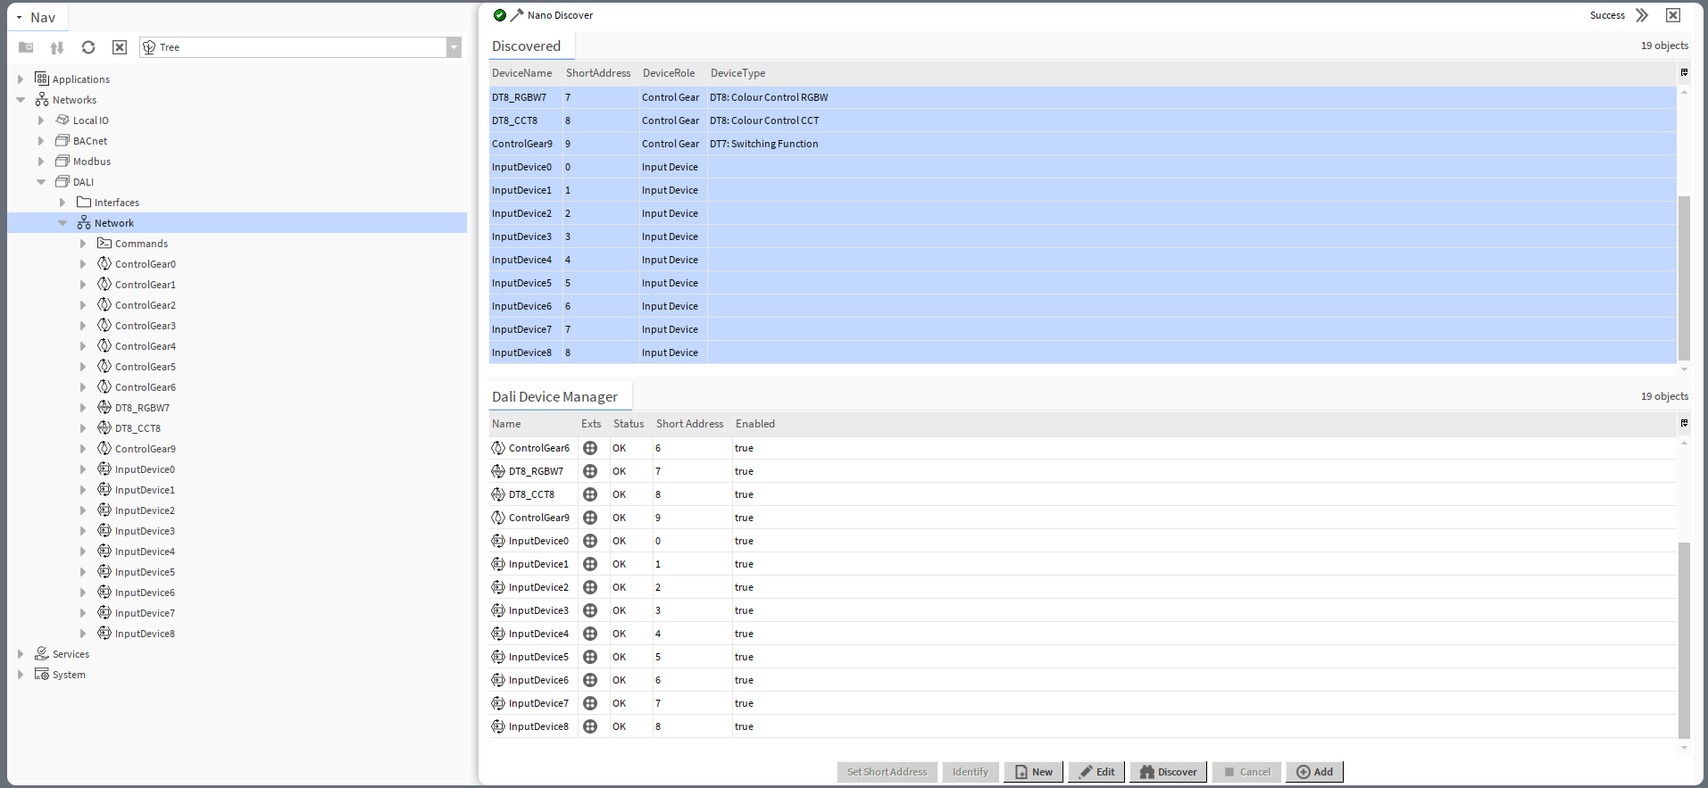1708x788 pixels.
Task: Click Exts icon for DT8_RGBW7 row
Action: point(590,471)
